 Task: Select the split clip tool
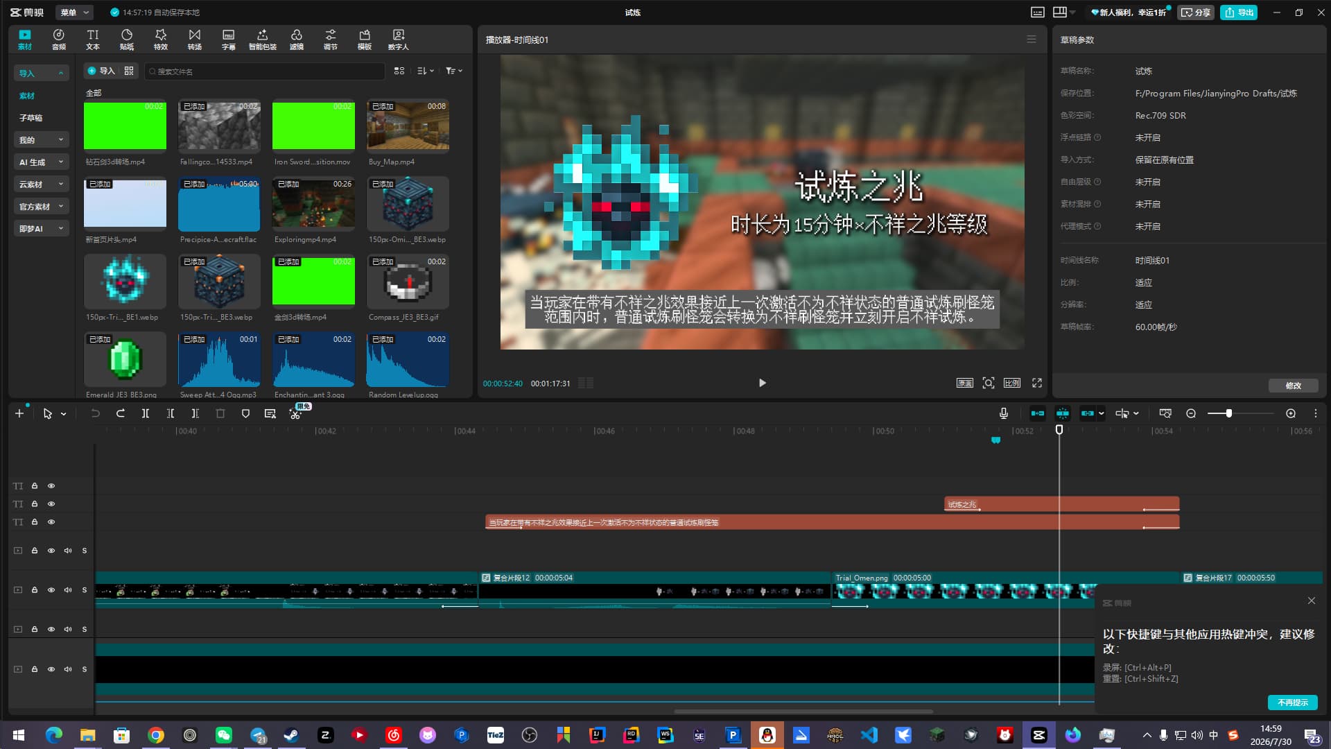point(146,413)
